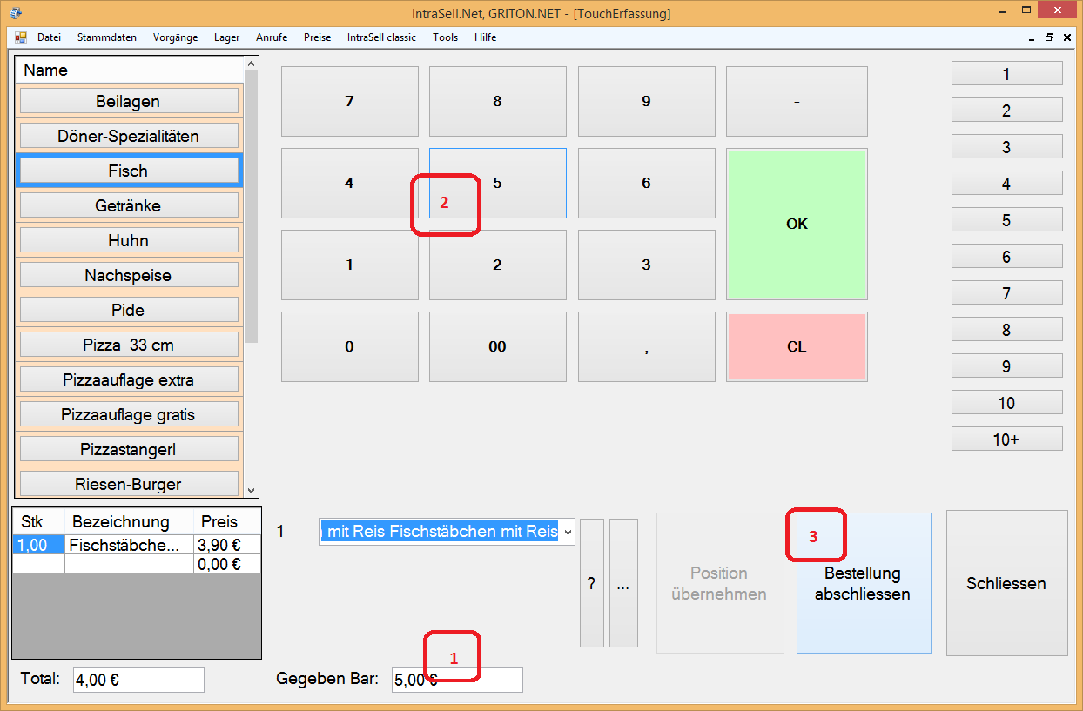Choose quantity button 3 on right
The height and width of the screenshot is (711, 1083).
[1006, 146]
